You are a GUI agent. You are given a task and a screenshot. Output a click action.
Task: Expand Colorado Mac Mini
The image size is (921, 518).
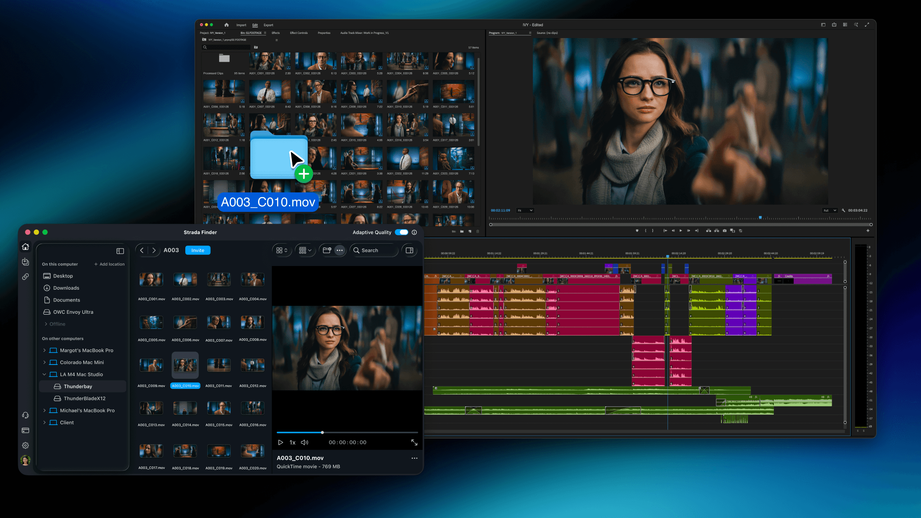coord(44,362)
